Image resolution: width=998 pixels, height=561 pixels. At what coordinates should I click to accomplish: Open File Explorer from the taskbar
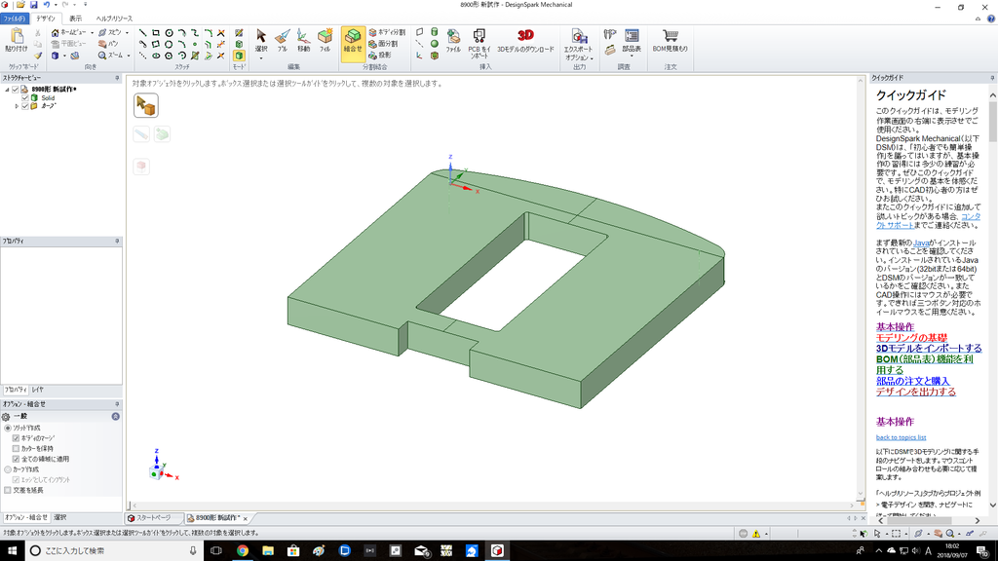coord(267,551)
